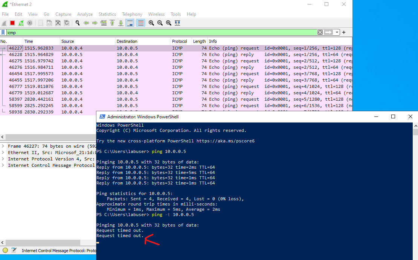The width and height of the screenshot is (418, 260).
Task: Sort by the Time column header
Action: click(41, 41)
